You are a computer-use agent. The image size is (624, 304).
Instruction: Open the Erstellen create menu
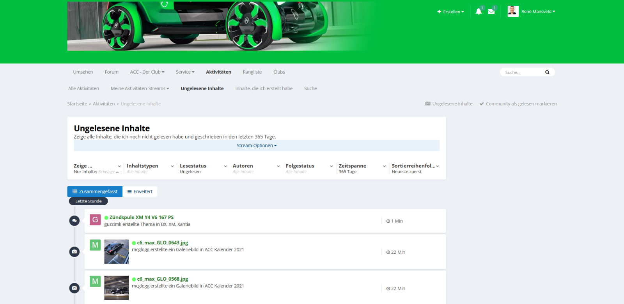click(450, 12)
